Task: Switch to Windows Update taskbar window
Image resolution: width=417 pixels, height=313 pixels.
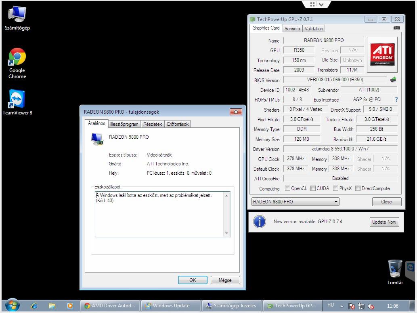Action: click(x=171, y=306)
